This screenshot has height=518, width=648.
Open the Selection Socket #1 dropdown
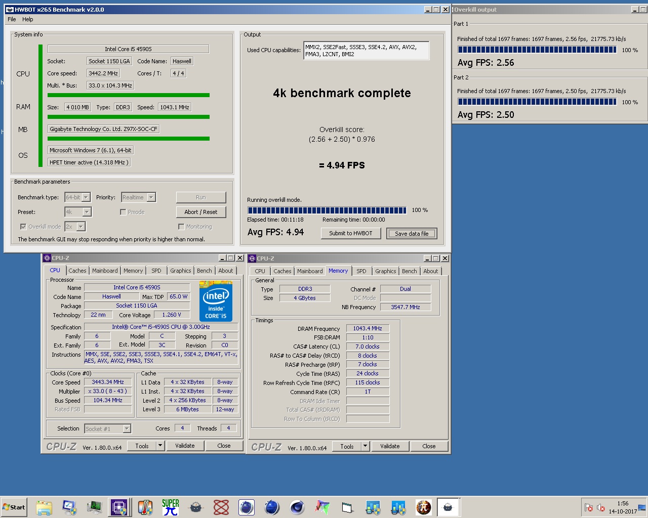[x=127, y=429]
